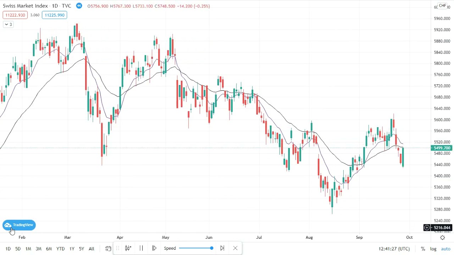The height and width of the screenshot is (255, 454).
Task: Toggle auto scale
Action: point(445,249)
